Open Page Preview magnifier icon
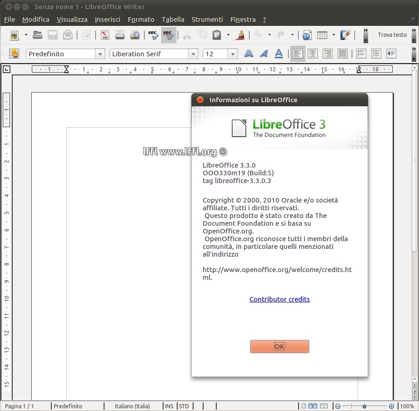The height and width of the screenshot is (411, 419). pos(135,35)
